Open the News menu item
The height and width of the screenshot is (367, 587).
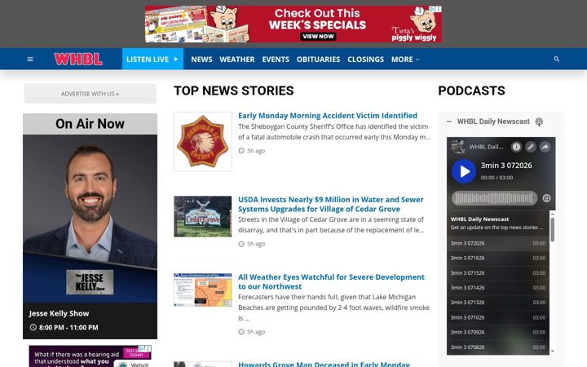coord(201,60)
